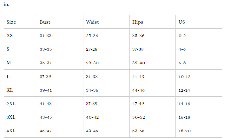Viewport: 226px width, 140px height.
Task: Select the Size column header
Action: (11, 22)
